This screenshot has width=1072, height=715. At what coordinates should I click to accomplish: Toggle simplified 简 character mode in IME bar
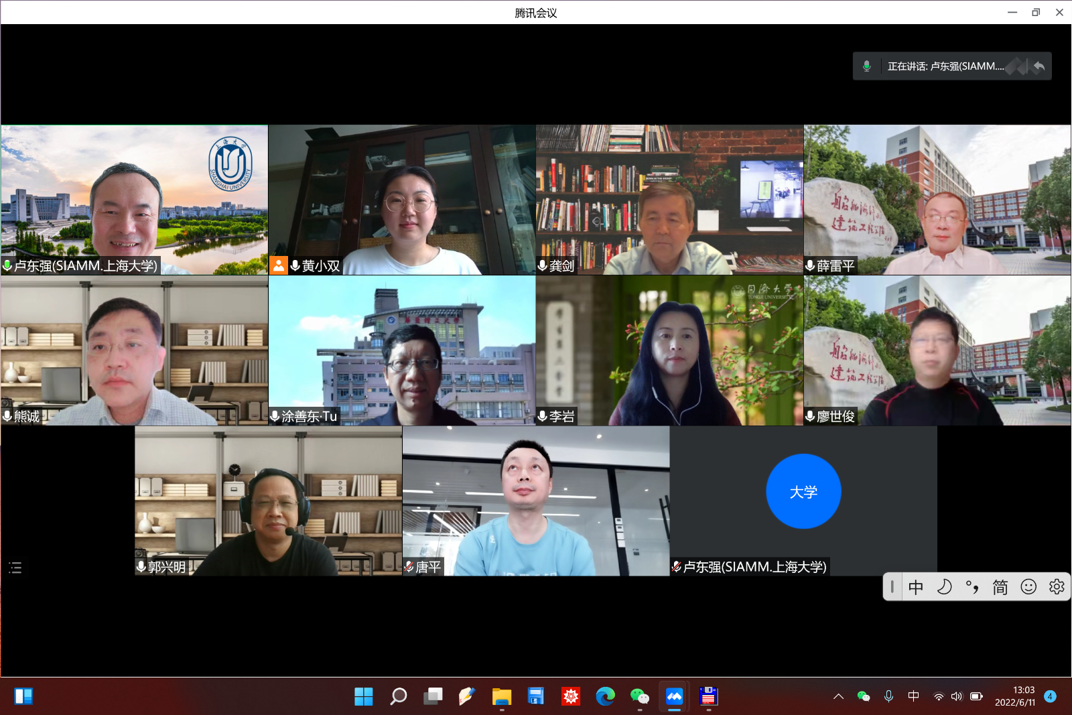pyautogui.click(x=1000, y=587)
